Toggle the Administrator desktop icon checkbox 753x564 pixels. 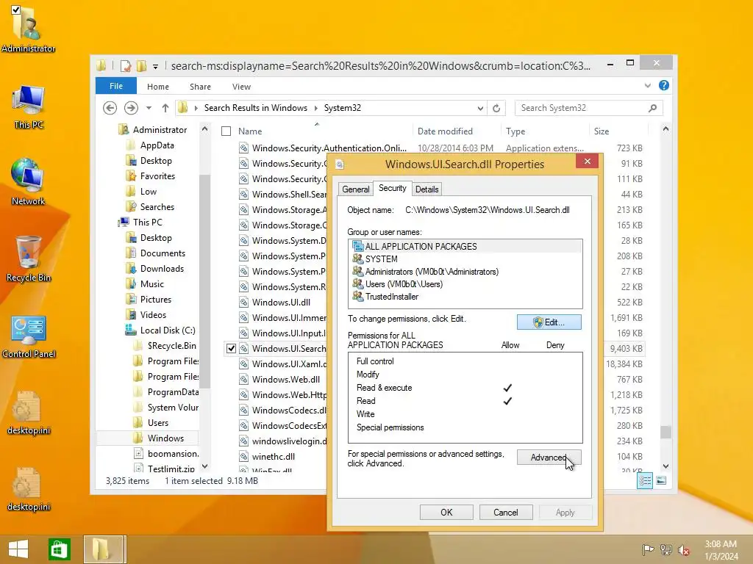point(15,10)
